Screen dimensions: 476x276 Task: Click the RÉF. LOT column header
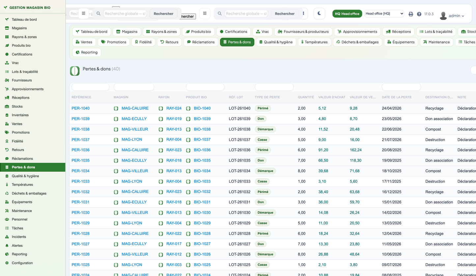point(236,97)
